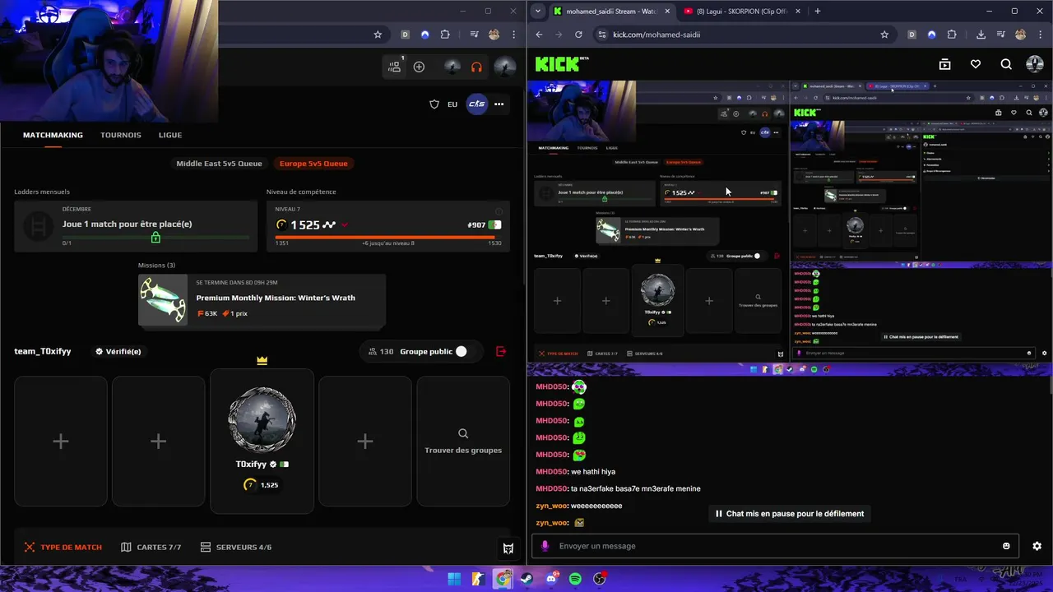Click the purple icon in the message box

point(545,546)
